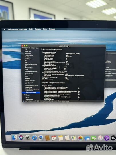Select Карты Ethernet in sidebar

tap(30, 80)
